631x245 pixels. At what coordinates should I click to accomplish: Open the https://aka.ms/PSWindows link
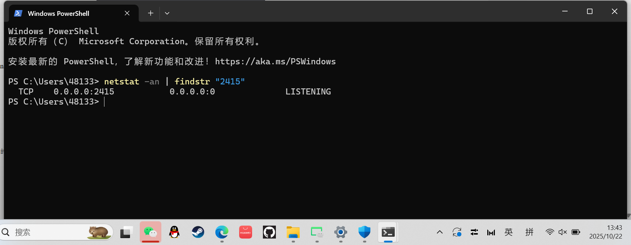pyautogui.click(x=275, y=61)
